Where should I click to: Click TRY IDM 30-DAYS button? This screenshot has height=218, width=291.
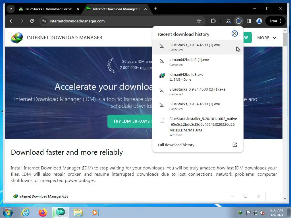(130, 121)
